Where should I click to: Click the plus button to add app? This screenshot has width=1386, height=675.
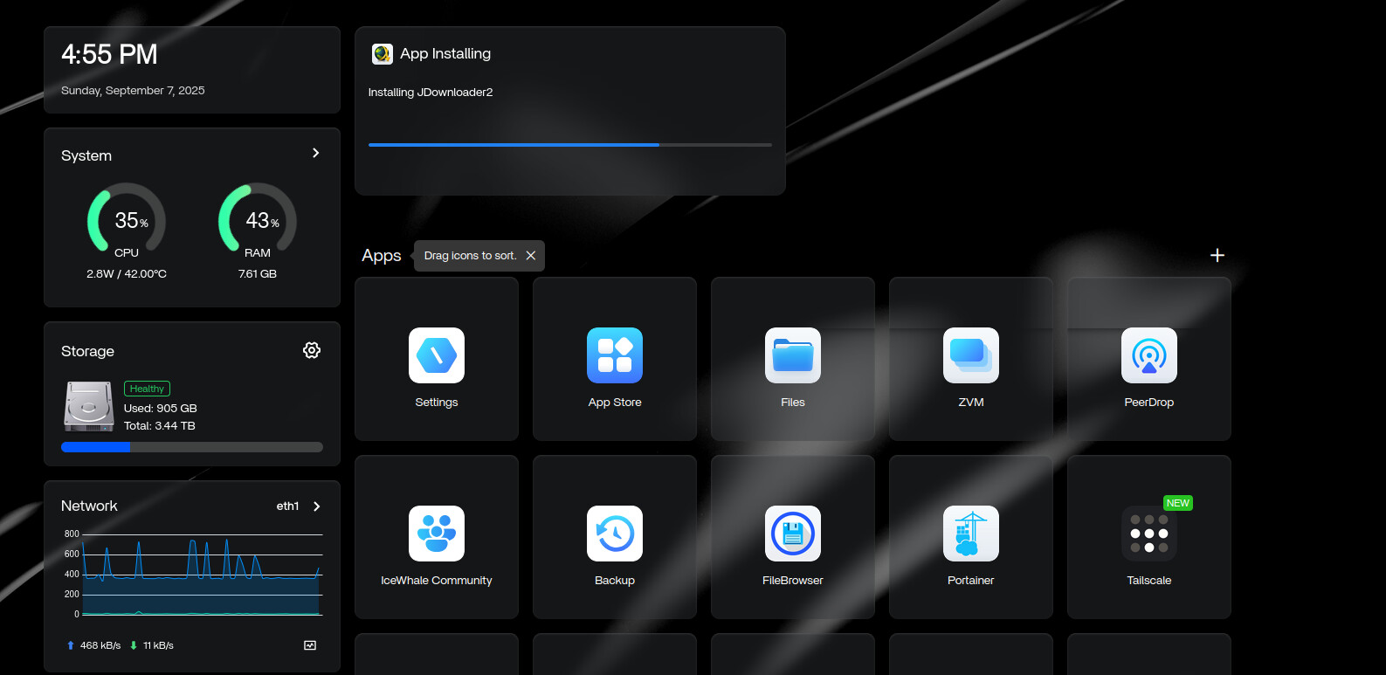1217,255
